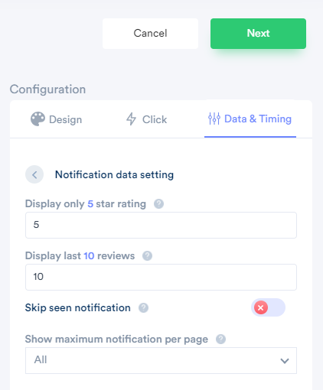Open help icon for star rating
This screenshot has height=390, width=323.
158,204
